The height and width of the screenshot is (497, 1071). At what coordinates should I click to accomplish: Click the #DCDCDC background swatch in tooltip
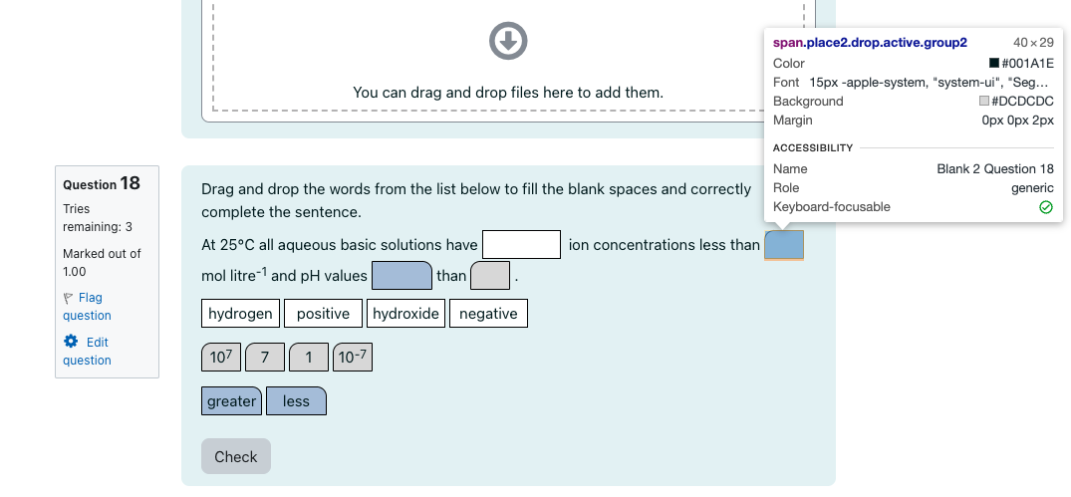tap(984, 101)
